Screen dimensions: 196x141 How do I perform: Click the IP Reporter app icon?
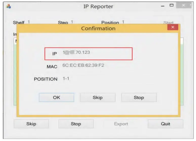(x=9, y=6)
